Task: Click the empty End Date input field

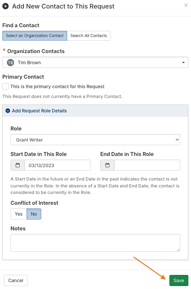Action: click(147, 165)
